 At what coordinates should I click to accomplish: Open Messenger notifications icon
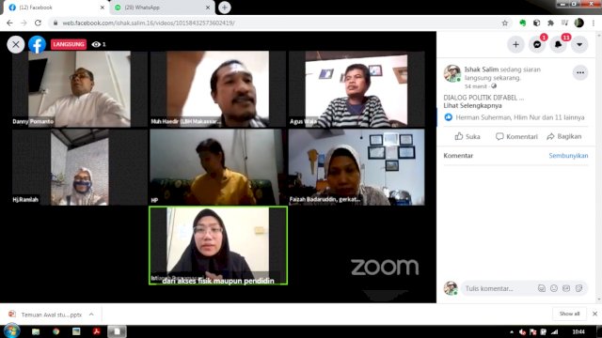[x=537, y=45]
